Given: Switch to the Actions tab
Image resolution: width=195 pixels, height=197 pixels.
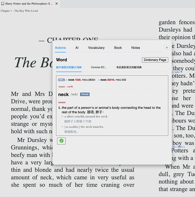Looking at the screenshot, I should coord(60,48).
